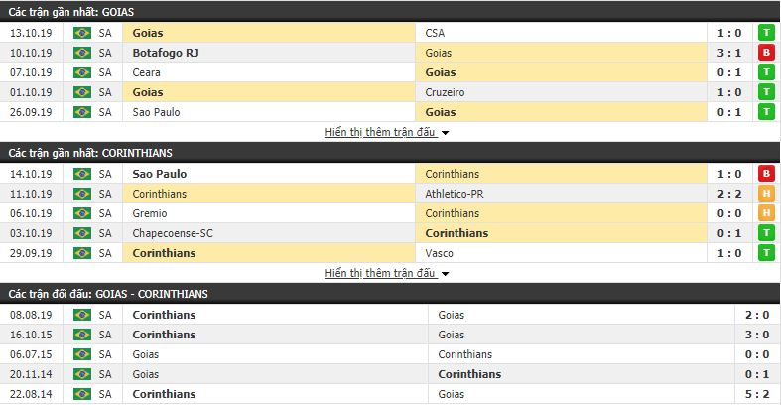Viewport: 781px width, 405px height.
Task: Click the green T badge for Goias vs CSA
Action: [766, 33]
